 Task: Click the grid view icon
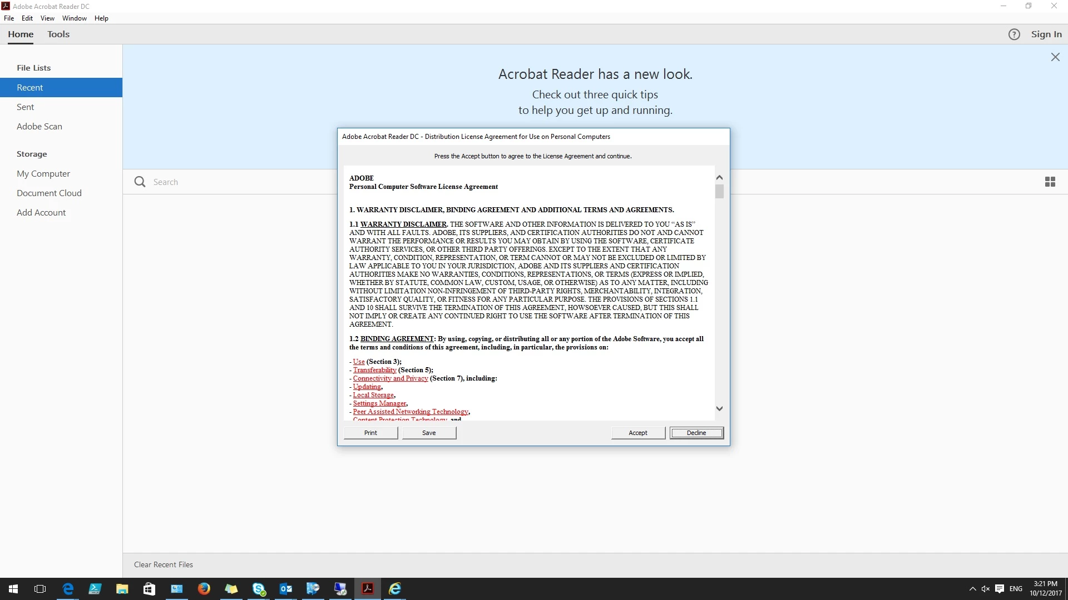click(1050, 182)
